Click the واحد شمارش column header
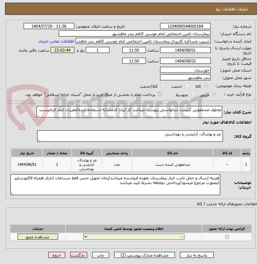Screen dimensions: 257x264 (117, 153)
